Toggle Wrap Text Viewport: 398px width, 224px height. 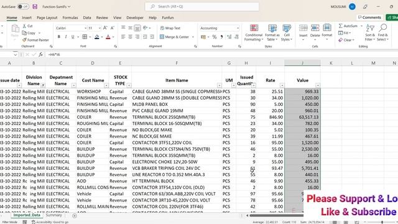point(170,28)
